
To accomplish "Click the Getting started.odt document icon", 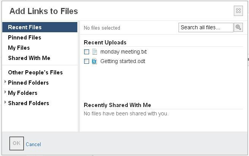I will tap(94, 61).
